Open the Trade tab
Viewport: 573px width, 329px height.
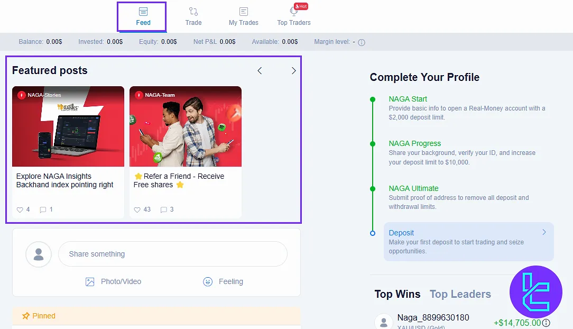point(193,16)
